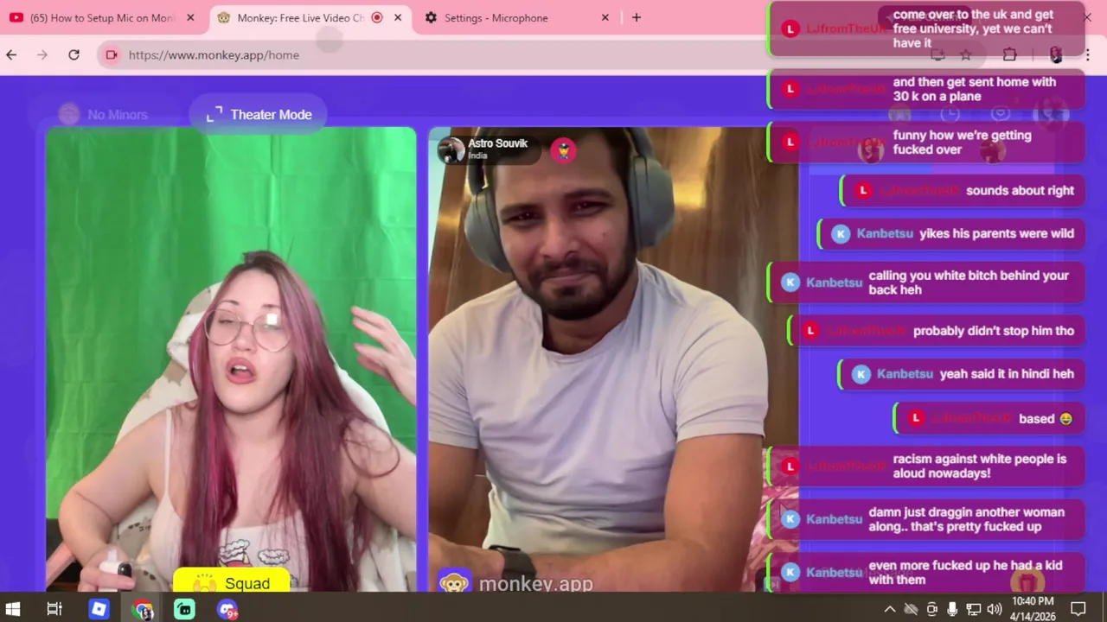This screenshot has height=622, width=1107.
Task: Click the L avatar beside 'based' message
Action: [x=916, y=418]
